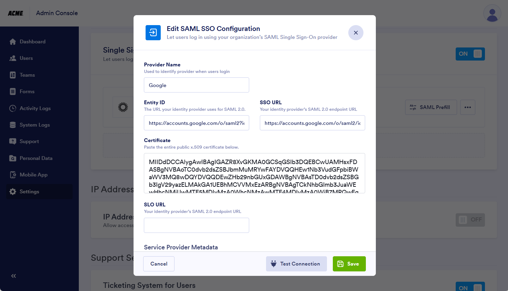Turn off the Single Sign-On toggle
The height and width of the screenshot is (291, 508).
click(470, 54)
